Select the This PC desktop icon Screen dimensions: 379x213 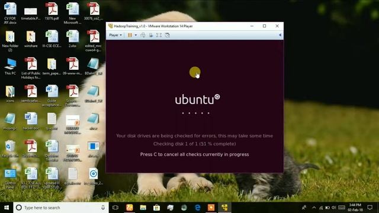[x=10, y=67]
